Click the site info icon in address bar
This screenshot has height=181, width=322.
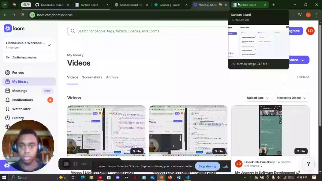(x=32, y=15)
